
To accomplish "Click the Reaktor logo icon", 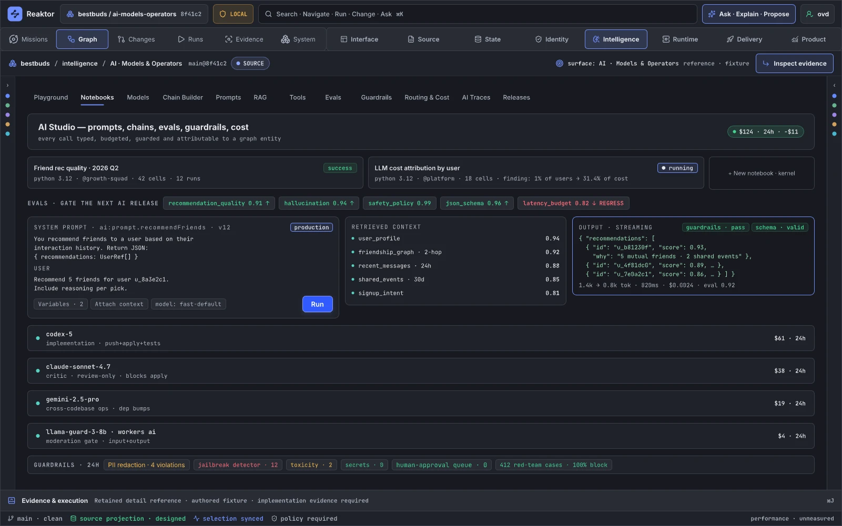I will point(15,14).
